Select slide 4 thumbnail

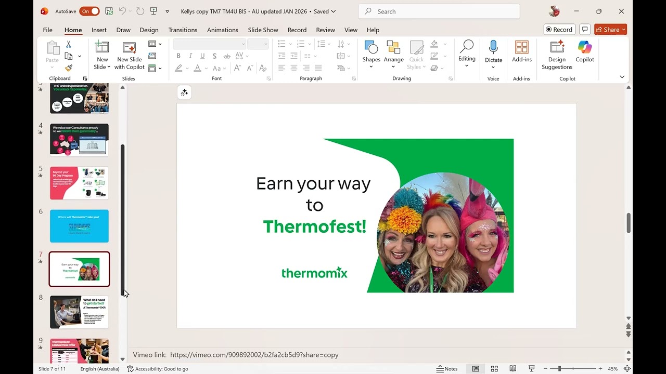pos(79,140)
